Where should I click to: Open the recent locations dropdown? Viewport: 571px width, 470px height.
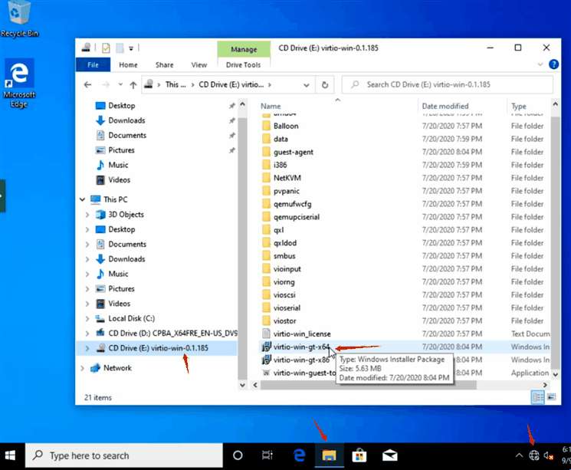(x=120, y=85)
